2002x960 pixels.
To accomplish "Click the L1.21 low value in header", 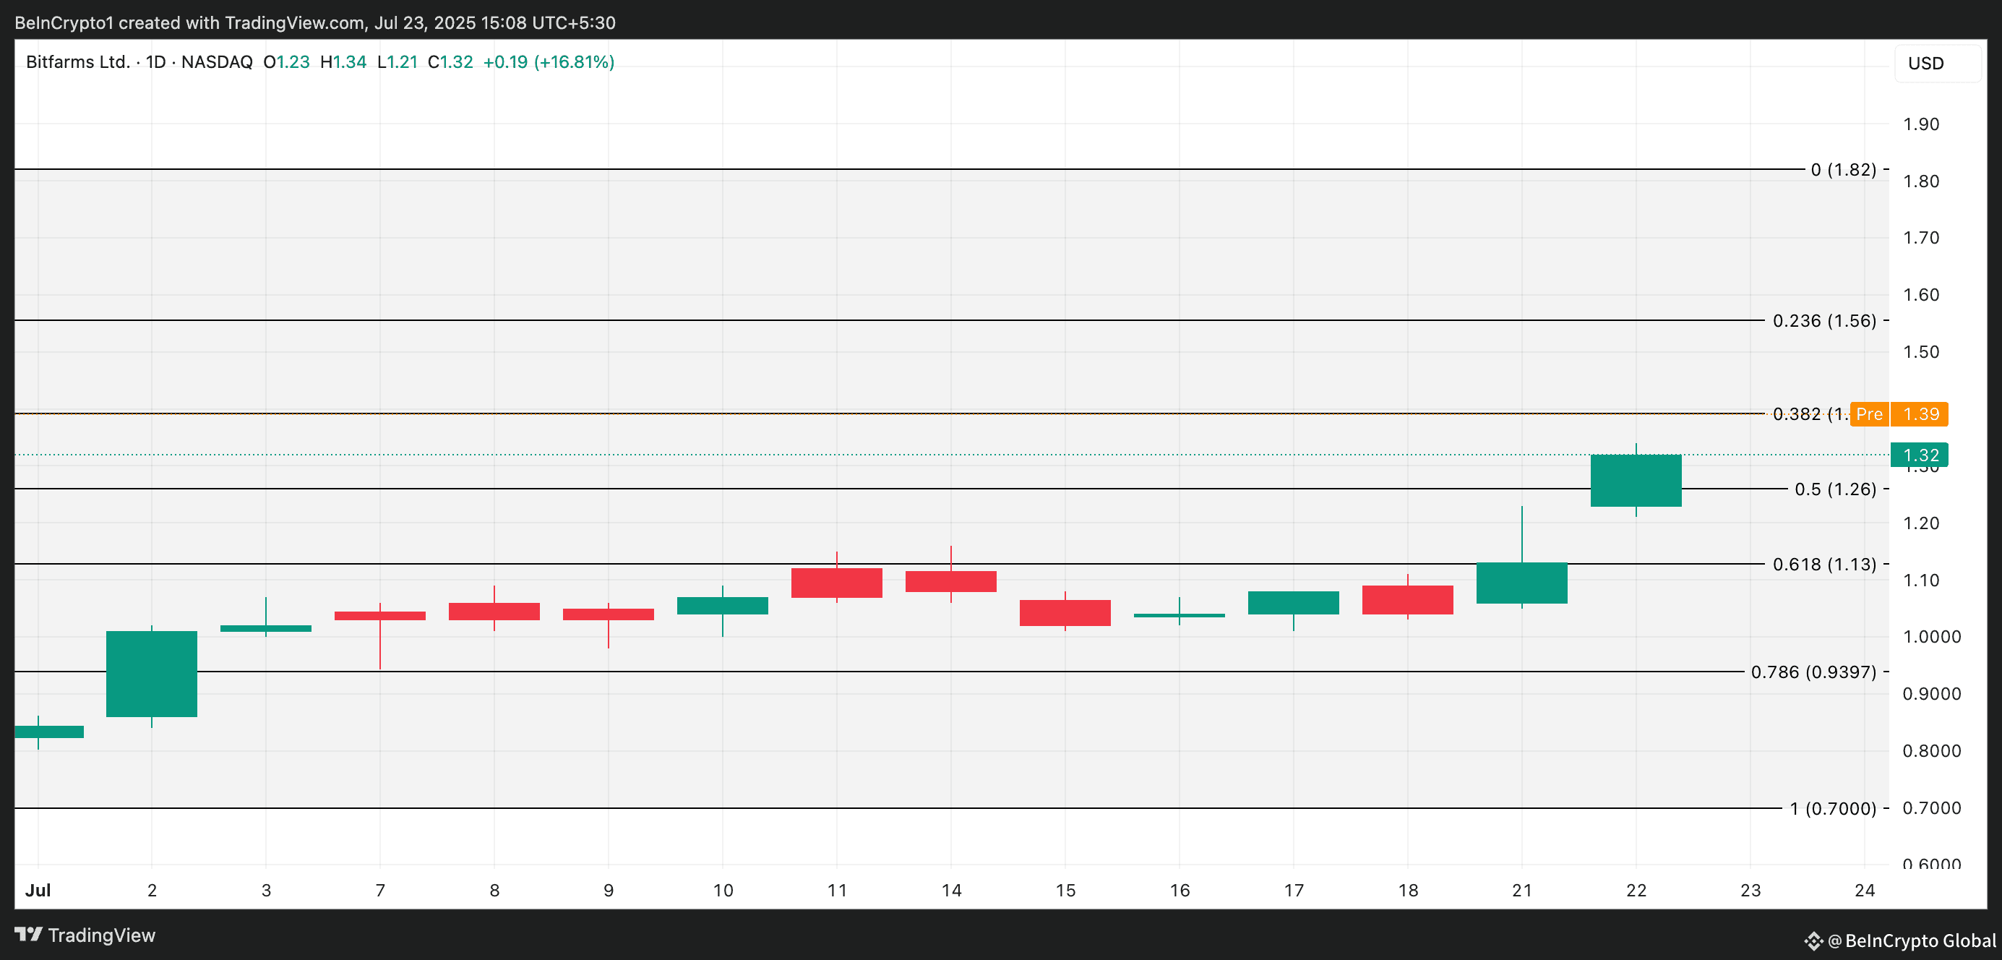I will point(397,62).
